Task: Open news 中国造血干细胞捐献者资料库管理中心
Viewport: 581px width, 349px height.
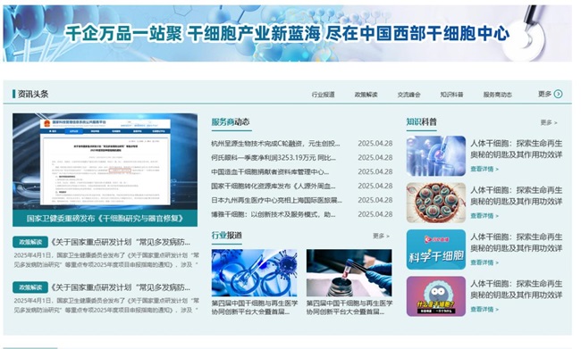Action: (x=270, y=171)
